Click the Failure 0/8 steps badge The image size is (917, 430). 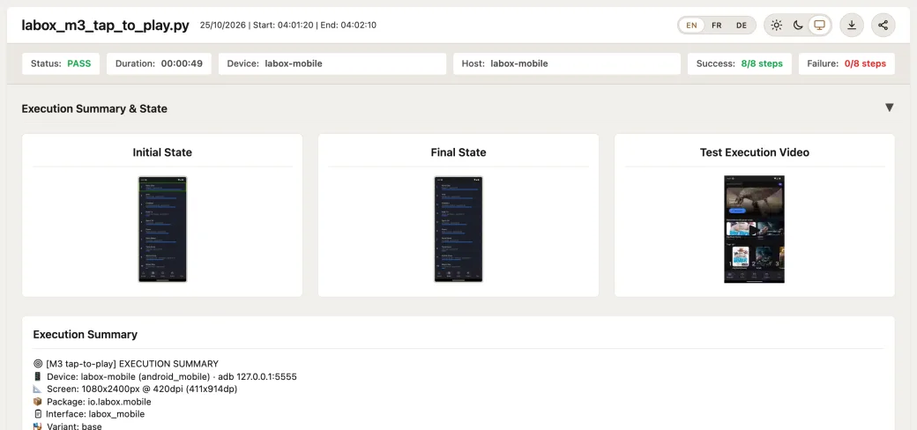pyautogui.click(x=846, y=63)
